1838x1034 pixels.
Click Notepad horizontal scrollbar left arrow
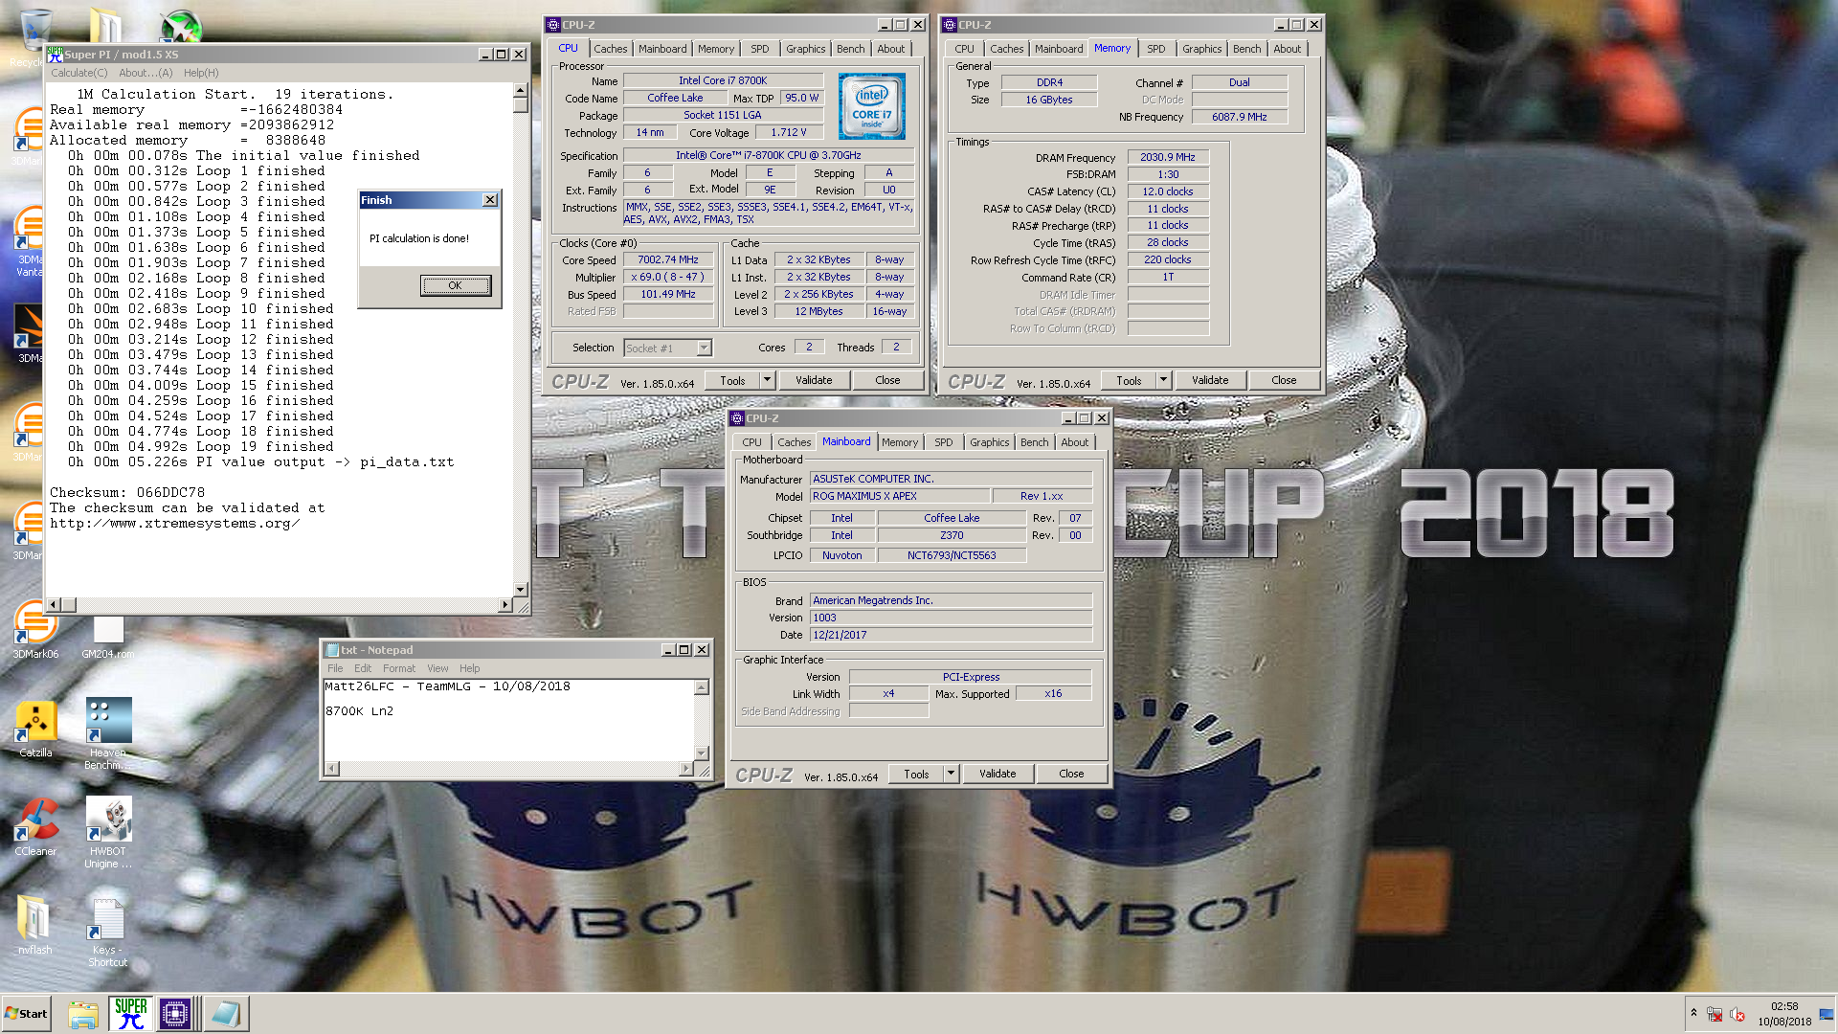point(332,769)
